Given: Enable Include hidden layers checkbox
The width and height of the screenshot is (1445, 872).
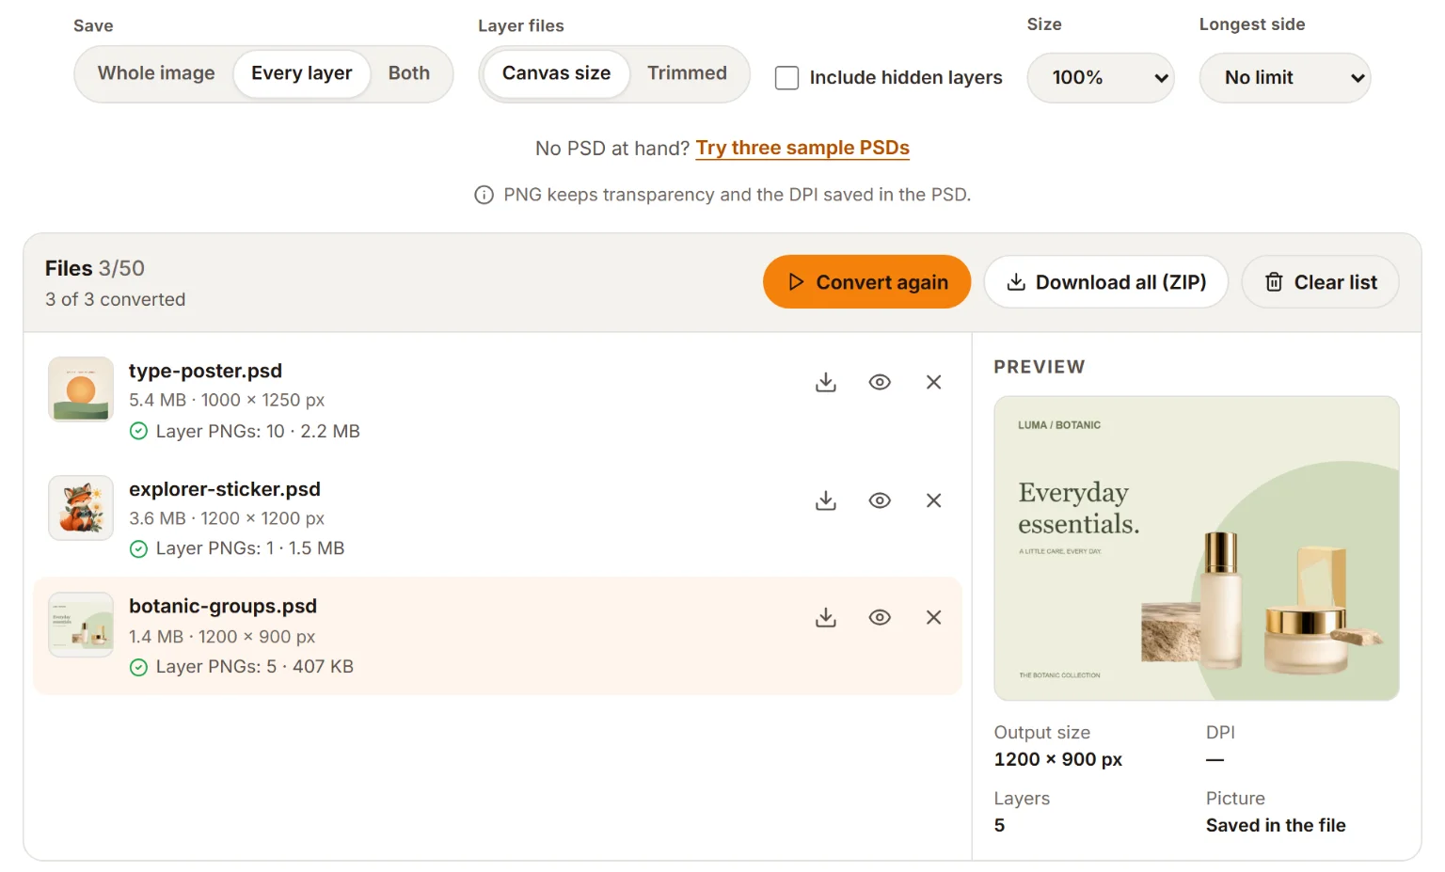Looking at the screenshot, I should [786, 77].
